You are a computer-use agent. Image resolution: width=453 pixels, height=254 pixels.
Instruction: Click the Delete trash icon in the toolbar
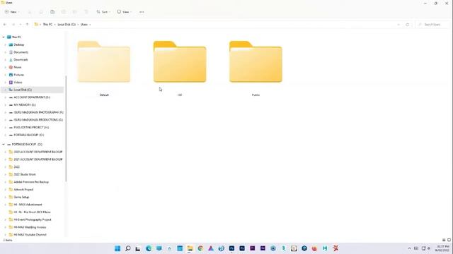pos(86,12)
